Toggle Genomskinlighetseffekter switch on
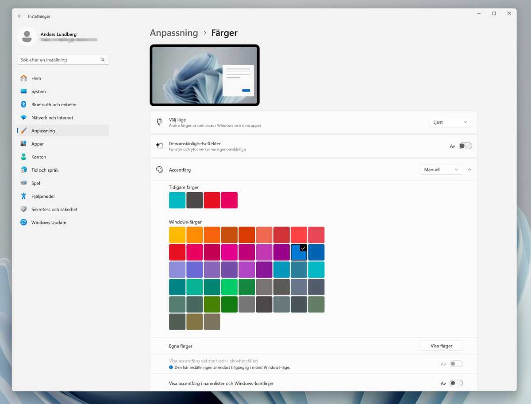 pyautogui.click(x=465, y=146)
